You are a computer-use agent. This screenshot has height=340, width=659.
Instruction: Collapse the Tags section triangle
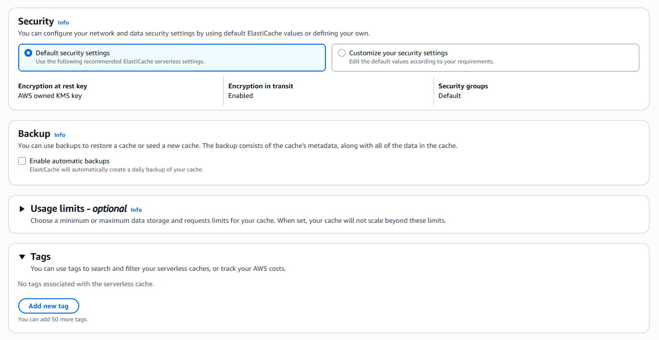pos(22,257)
